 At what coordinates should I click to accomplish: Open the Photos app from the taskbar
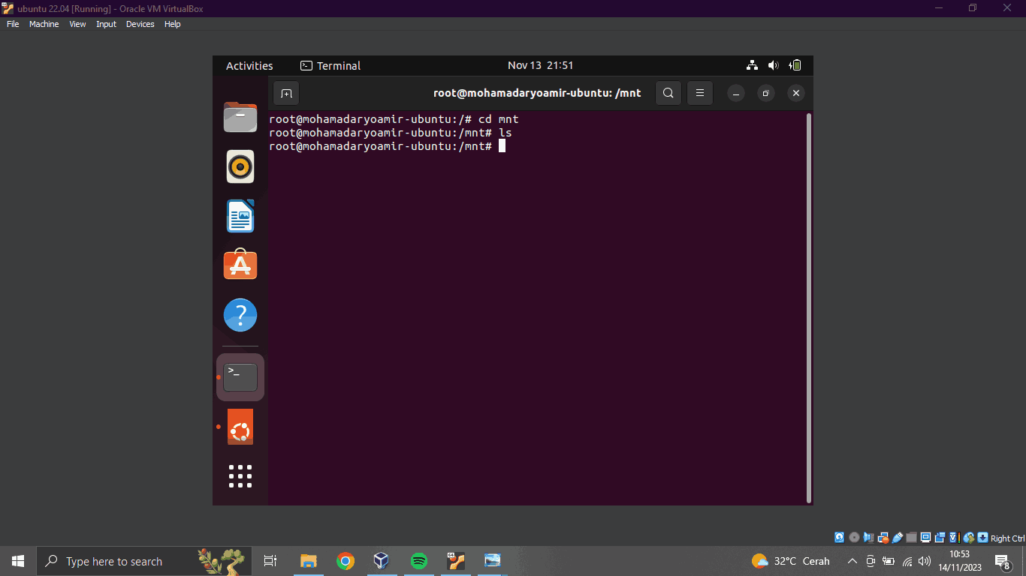[493, 561]
